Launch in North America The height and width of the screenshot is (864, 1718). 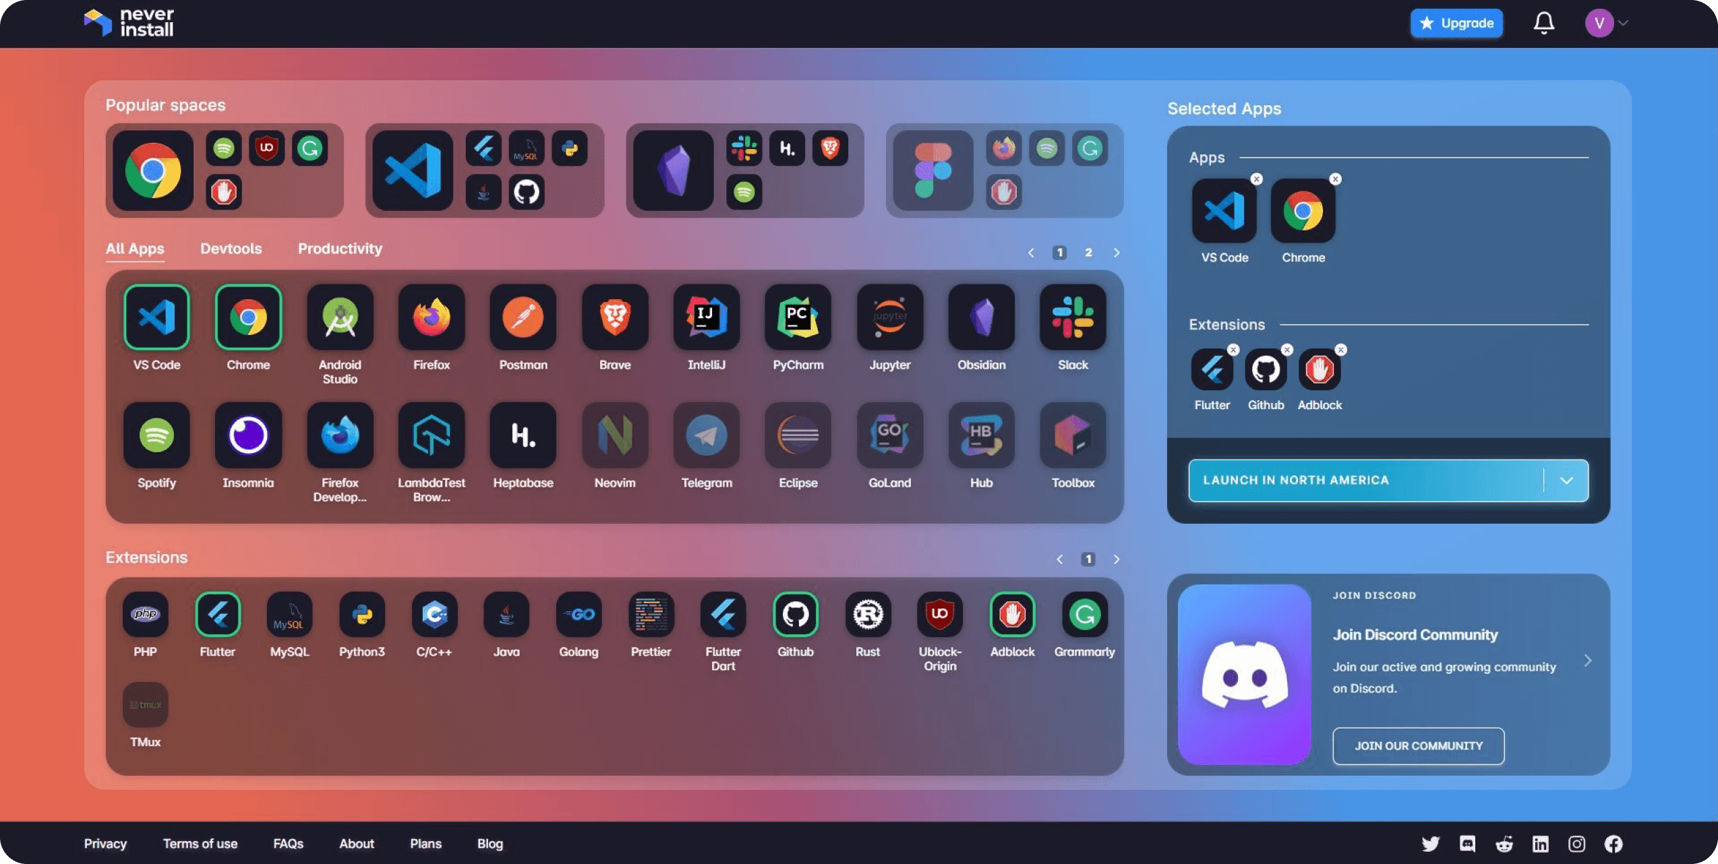(x=1365, y=481)
